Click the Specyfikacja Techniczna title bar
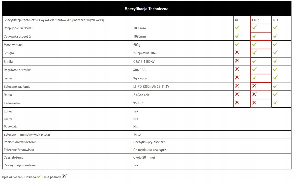 click(x=146, y=9)
